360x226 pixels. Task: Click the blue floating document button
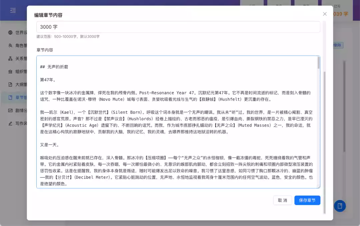[x=339, y=206]
